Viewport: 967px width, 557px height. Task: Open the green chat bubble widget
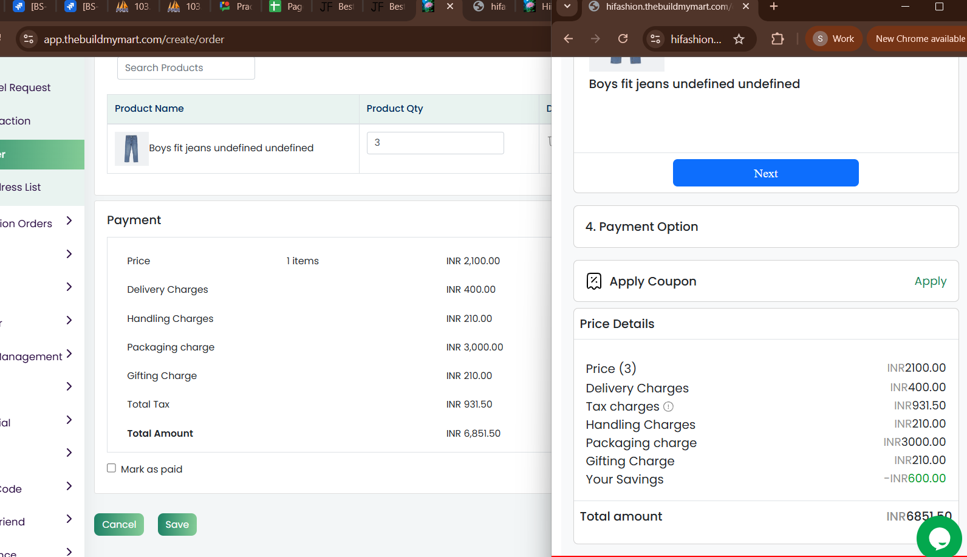(939, 537)
